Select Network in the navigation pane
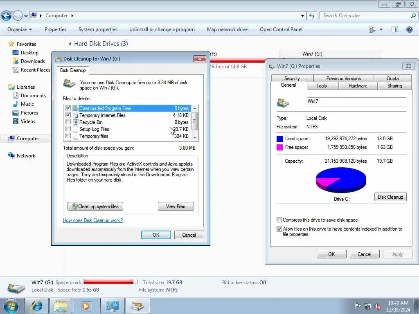Image resolution: width=419 pixels, height=314 pixels. (26, 155)
